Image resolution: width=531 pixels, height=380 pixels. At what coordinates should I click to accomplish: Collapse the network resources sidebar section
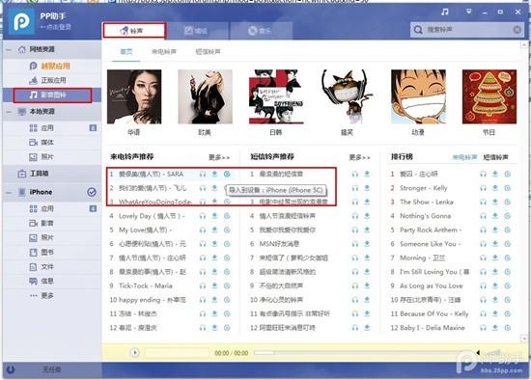point(9,50)
